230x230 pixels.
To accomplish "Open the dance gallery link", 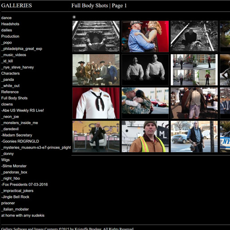I will pyautogui.click(x=6, y=18).
